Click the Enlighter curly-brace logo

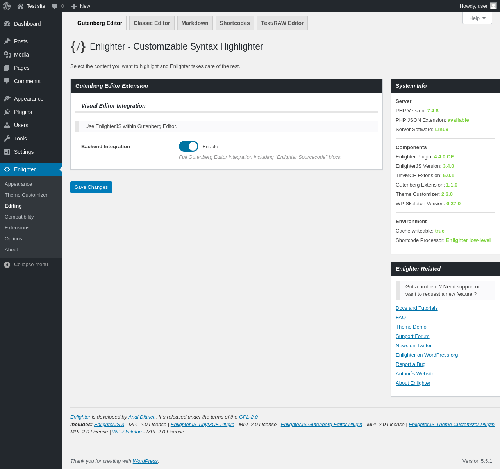point(78,46)
